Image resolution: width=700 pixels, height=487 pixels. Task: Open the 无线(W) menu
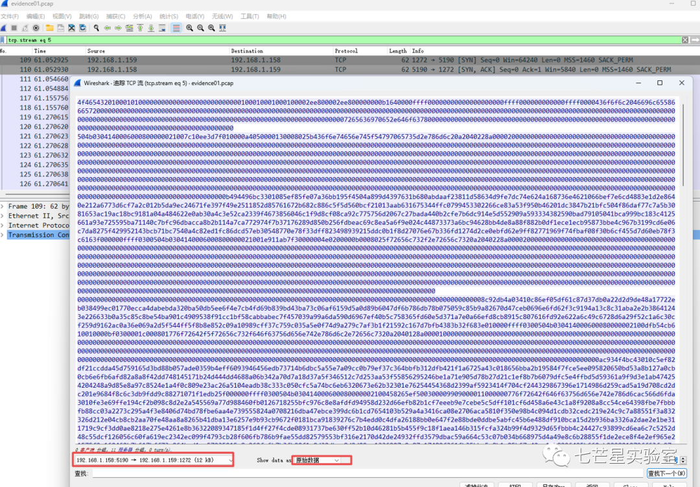(222, 16)
